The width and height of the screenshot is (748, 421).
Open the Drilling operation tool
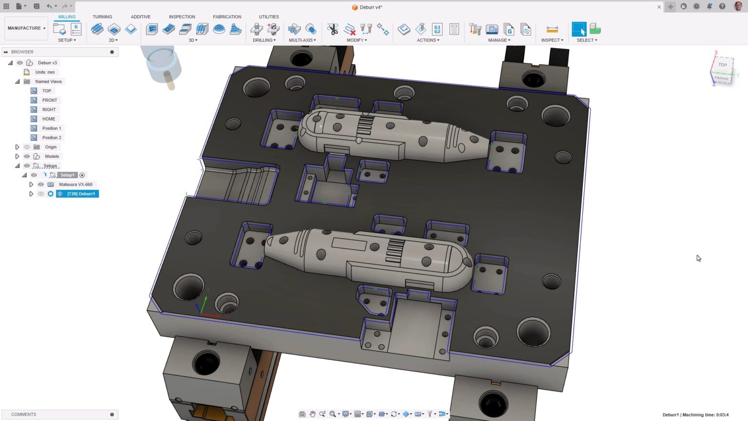click(257, 29)
